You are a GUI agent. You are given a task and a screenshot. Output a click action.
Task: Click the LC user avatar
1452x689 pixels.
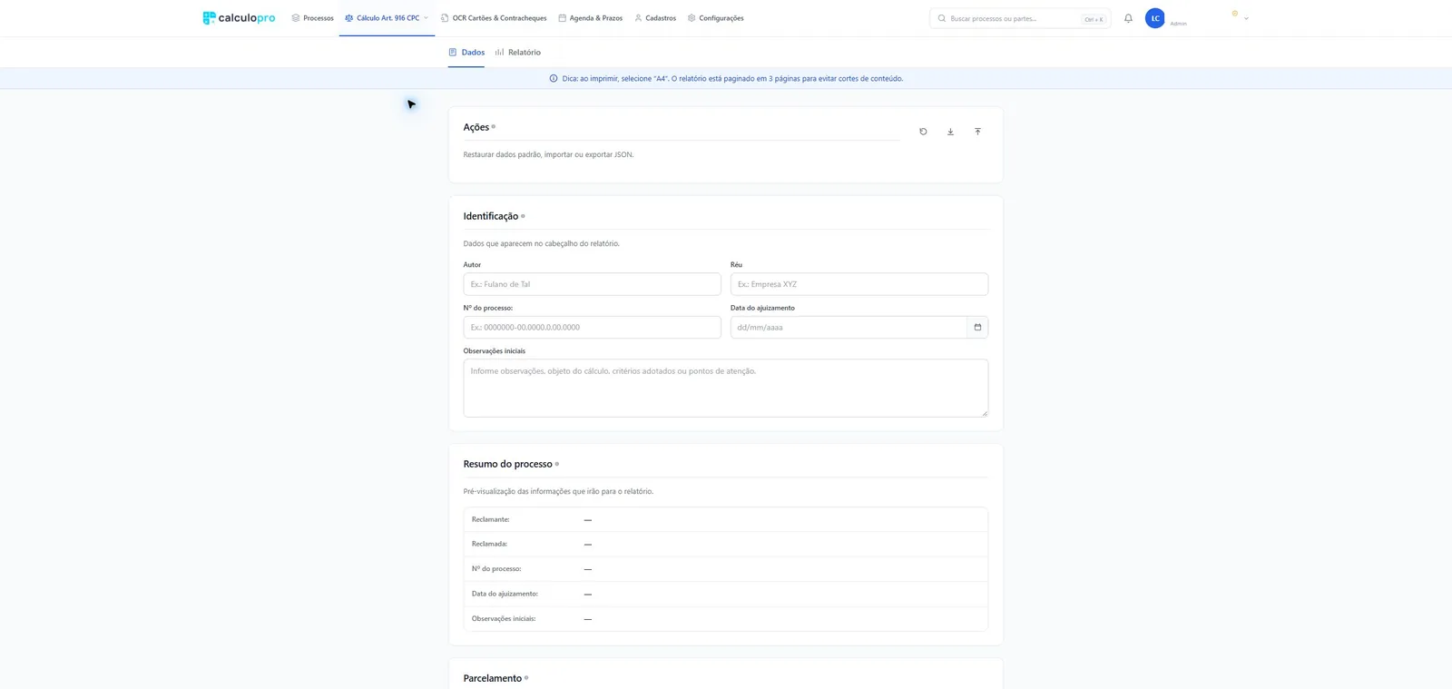point(1155,18)
